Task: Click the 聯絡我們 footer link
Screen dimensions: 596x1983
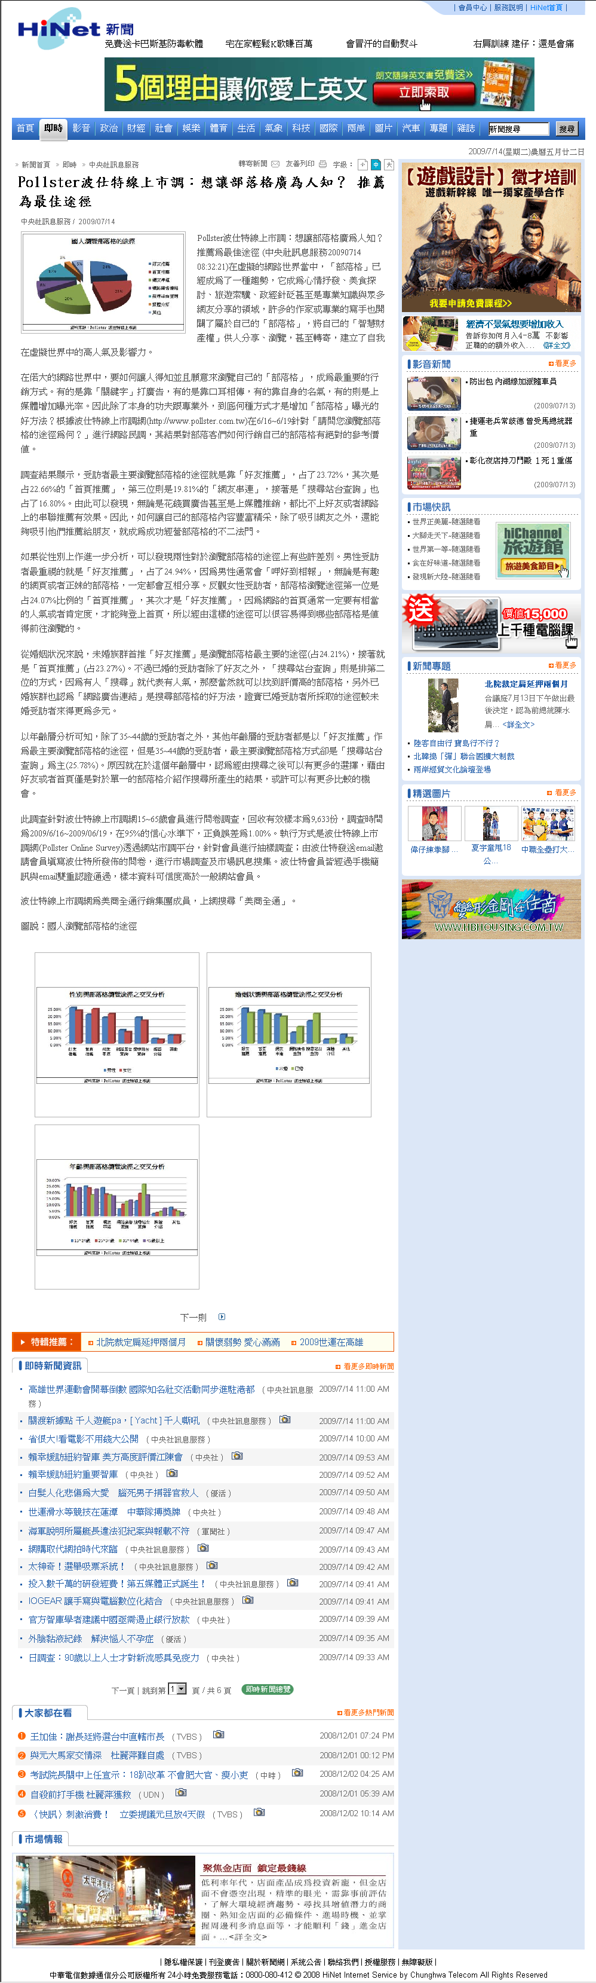Action: pyautogui.click(x=342, y=1962)
